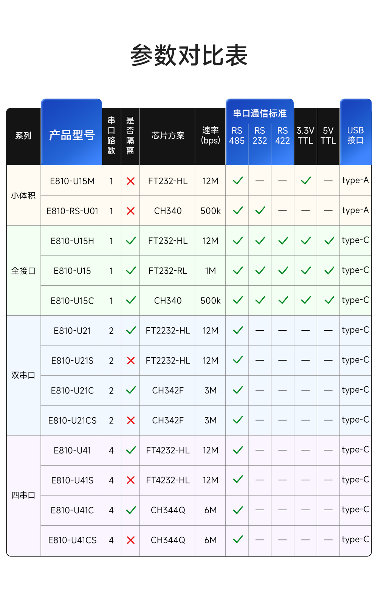Click the isolation check mark for E810-U21C
Viewport: 378px width, 604px height.
pyautogui.click(x=131, y=390)
